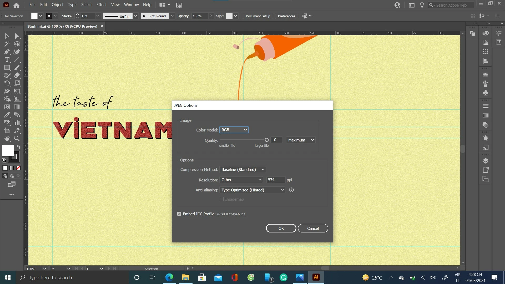Open the Color Model dropdown
Screen dimensions: 505x284
tap(234, 130)
